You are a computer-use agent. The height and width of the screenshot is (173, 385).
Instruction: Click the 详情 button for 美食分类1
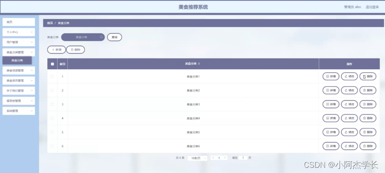click(331, 77)
